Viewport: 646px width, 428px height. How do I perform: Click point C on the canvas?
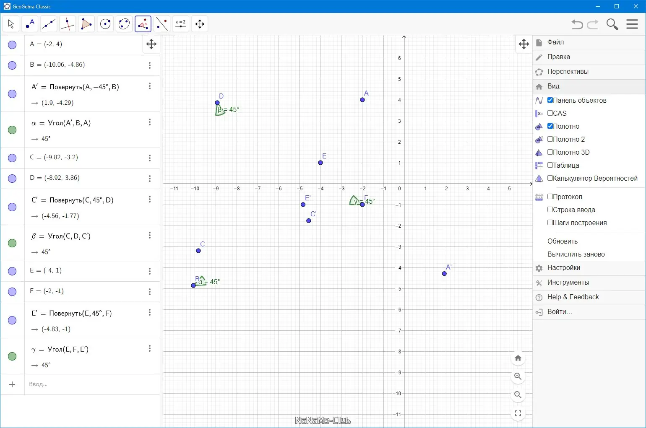tap(198, 251)
